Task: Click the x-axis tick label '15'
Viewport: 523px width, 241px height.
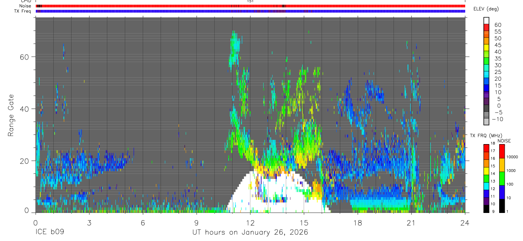Action: 304,223
